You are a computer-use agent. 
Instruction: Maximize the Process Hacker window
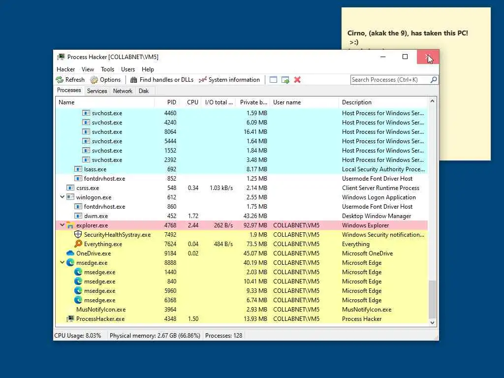405,57
